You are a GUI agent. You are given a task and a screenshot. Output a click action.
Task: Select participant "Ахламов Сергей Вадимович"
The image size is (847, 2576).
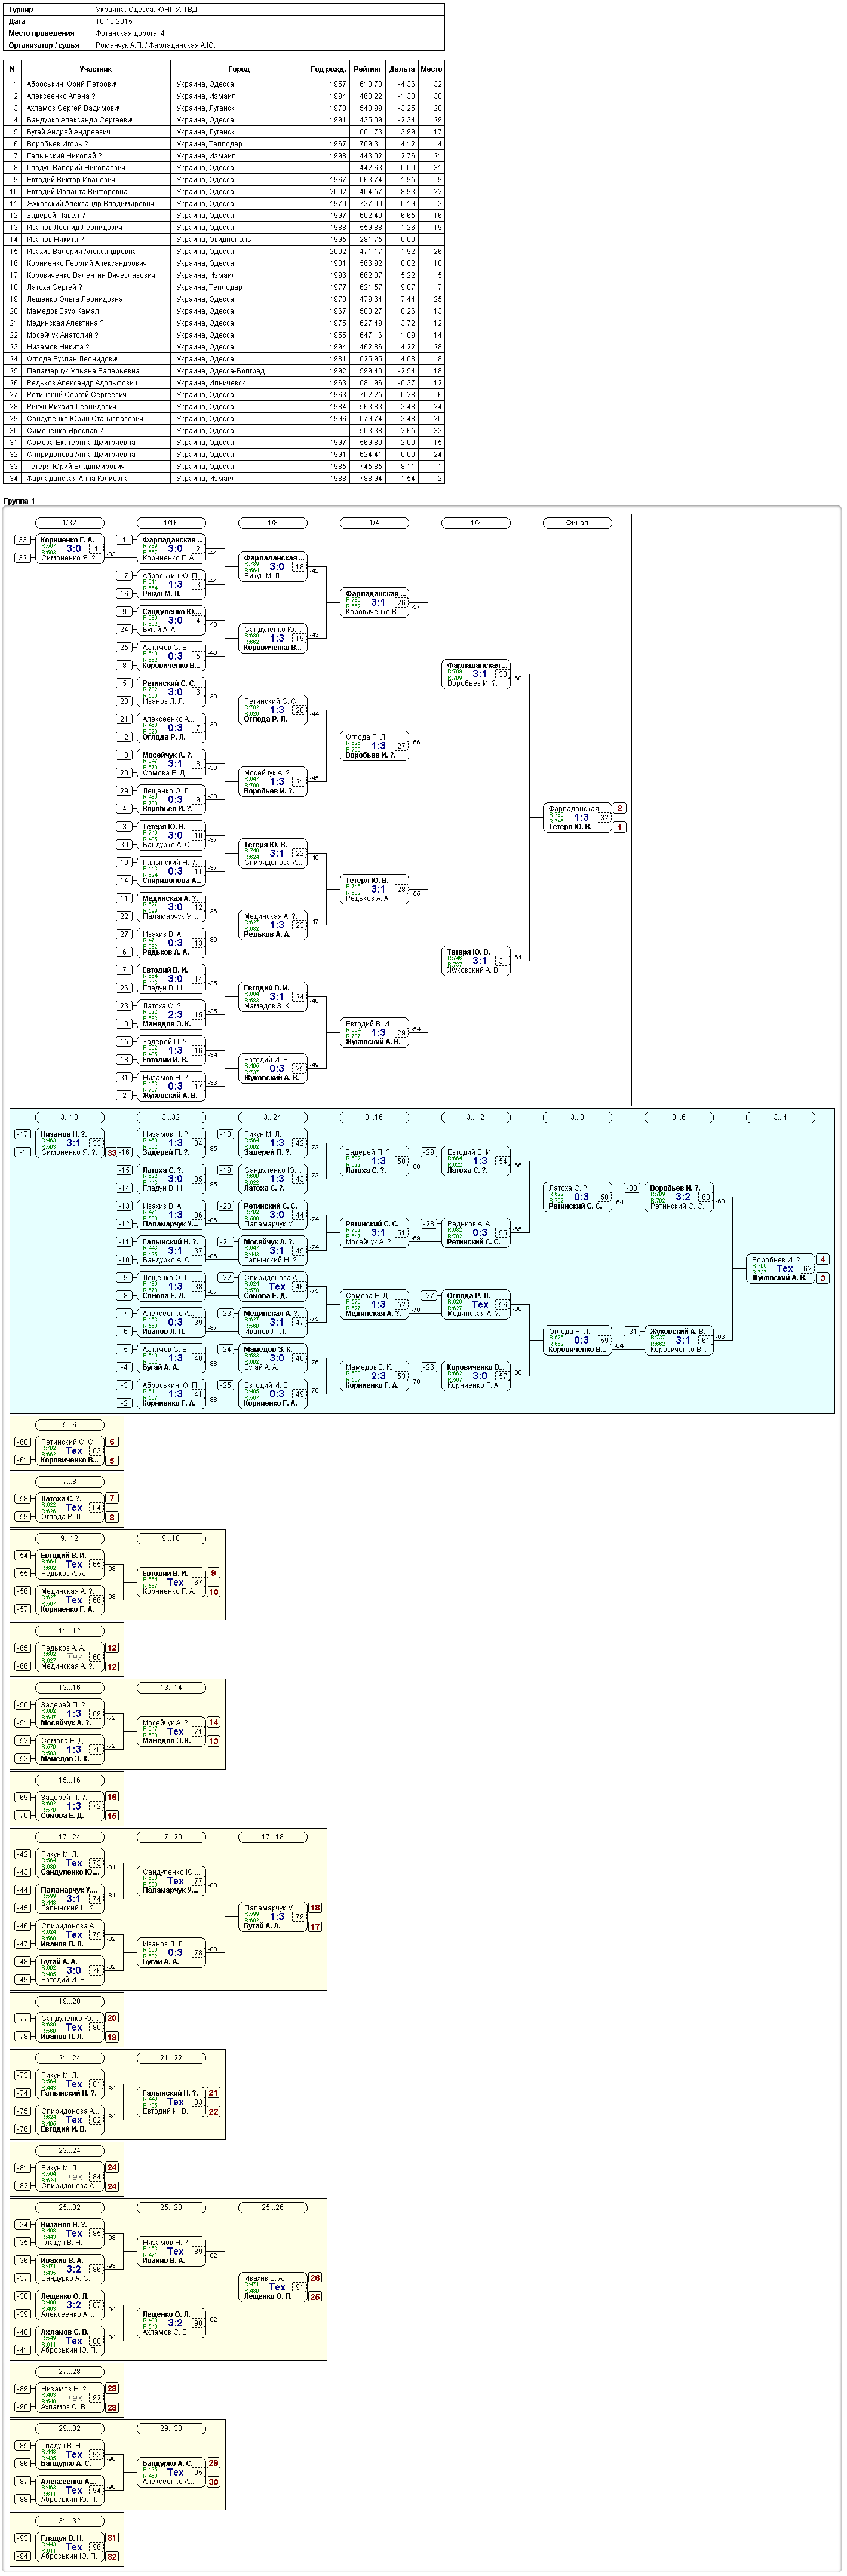click(74, 108)
